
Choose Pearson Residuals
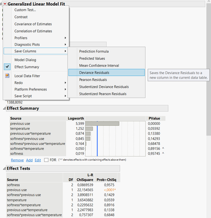pos(93,80)
